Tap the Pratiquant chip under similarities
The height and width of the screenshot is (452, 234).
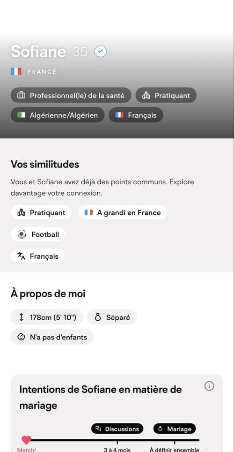[x=41, y=212]
